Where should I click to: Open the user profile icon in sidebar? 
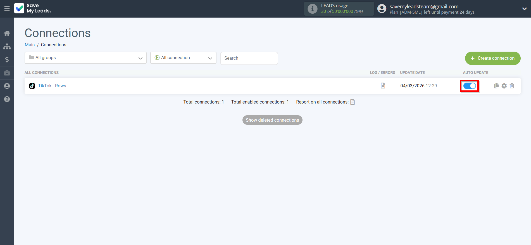point(7,86)
